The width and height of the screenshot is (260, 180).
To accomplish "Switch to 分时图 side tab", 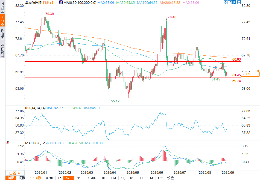I will point(3,7).
